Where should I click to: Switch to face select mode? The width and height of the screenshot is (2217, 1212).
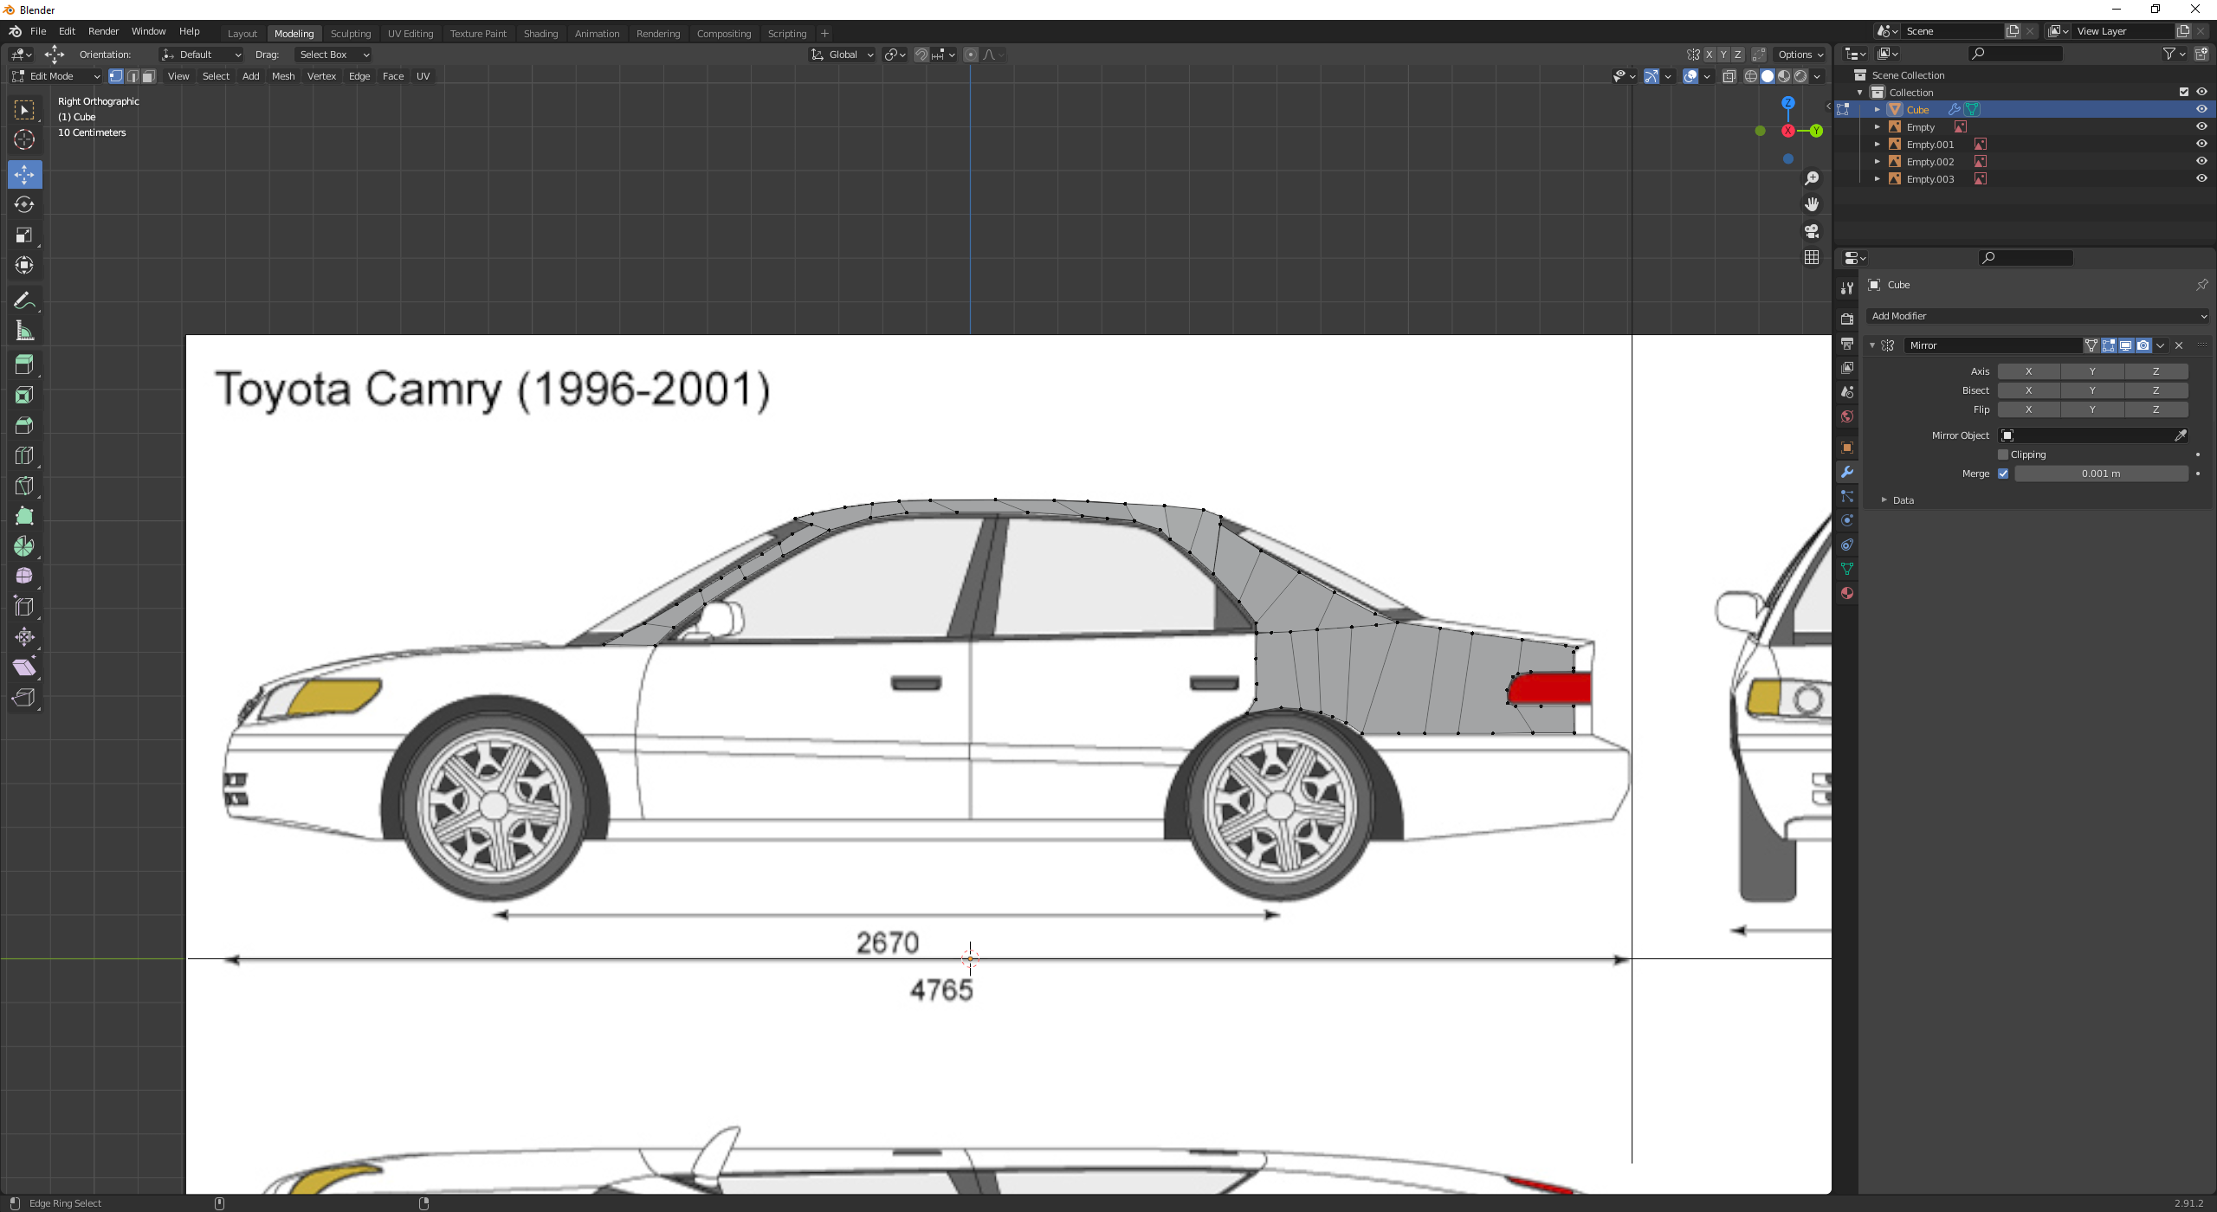(x=148, y=76)
